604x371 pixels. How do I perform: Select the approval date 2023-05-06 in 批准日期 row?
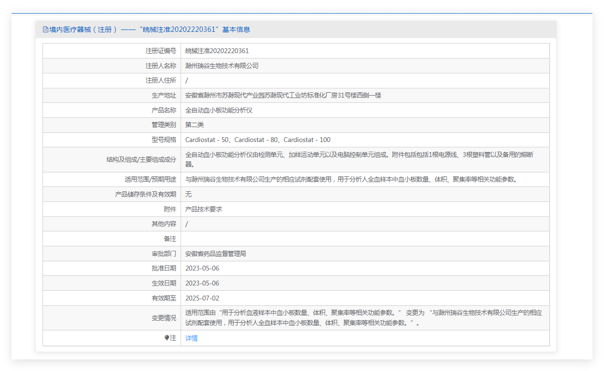click(202, 268)
